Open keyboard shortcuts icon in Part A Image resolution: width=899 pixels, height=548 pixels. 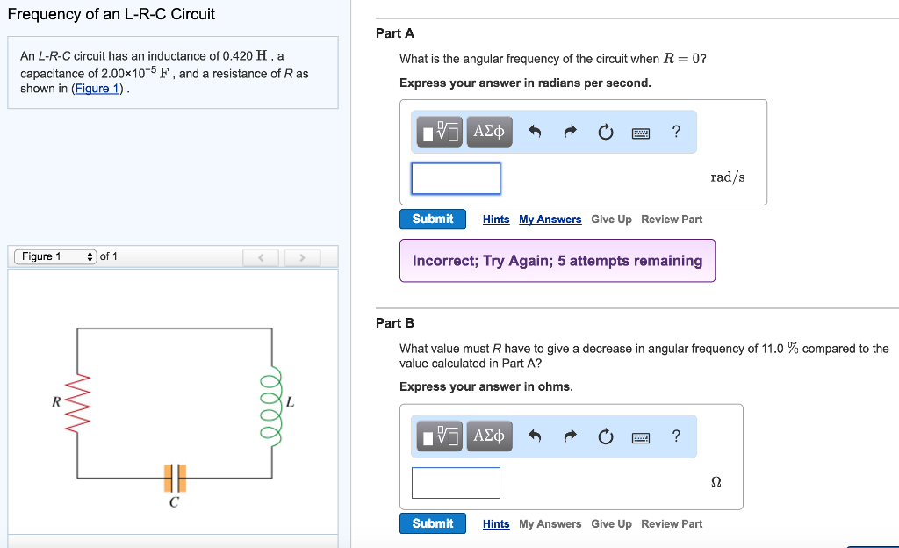pyautogui.click(x=640, y=133)
